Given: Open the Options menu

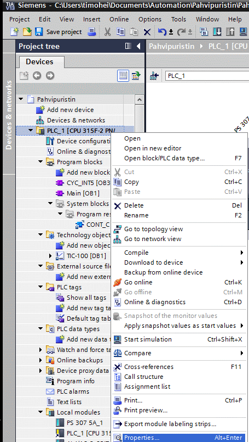Looking at the screenshot, I should point(150,19).
